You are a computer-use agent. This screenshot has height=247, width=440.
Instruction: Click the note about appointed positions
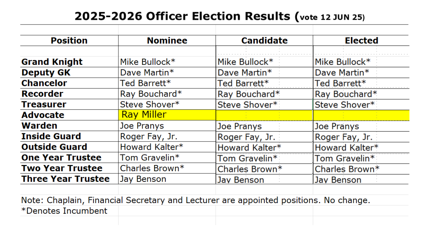[x=195, y=200]
